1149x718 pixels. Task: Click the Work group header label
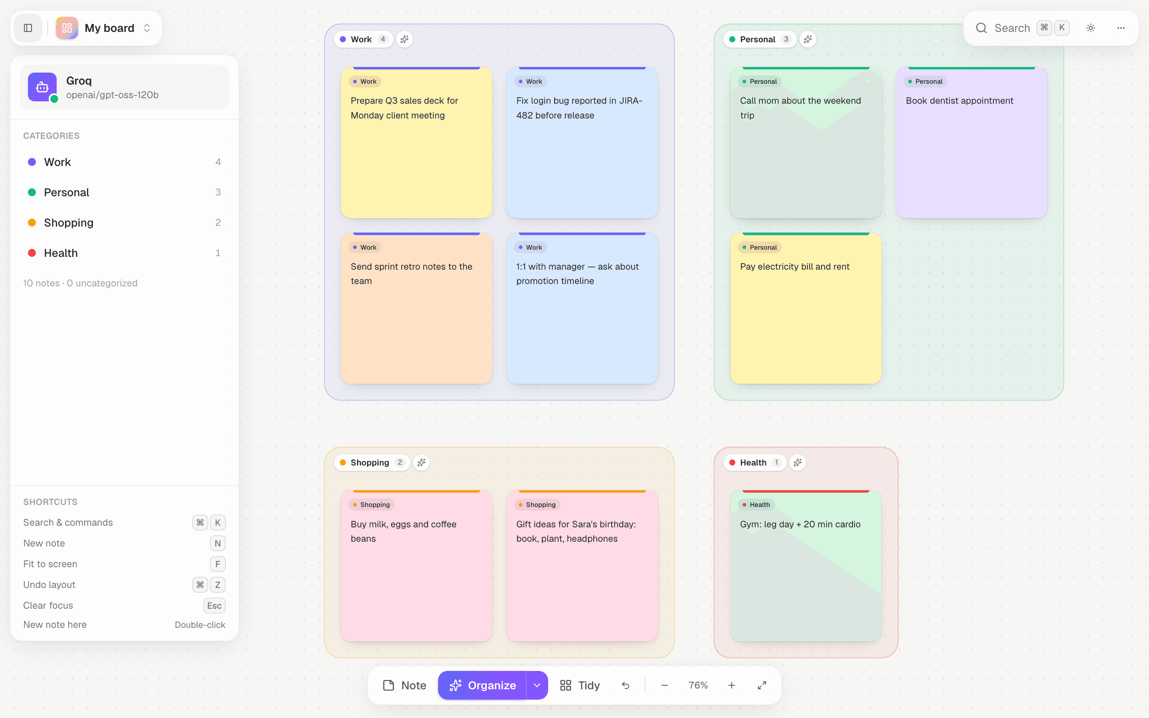point(364,39)
